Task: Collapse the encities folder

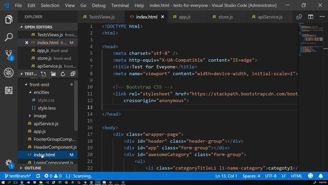Action: pos(30,92)
